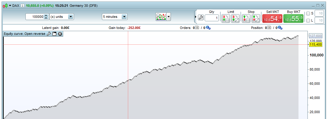Click the add indicators and trading systems icon
This screenshot has height=119, width=331.
pyautogui.click(x=161, y=17)
